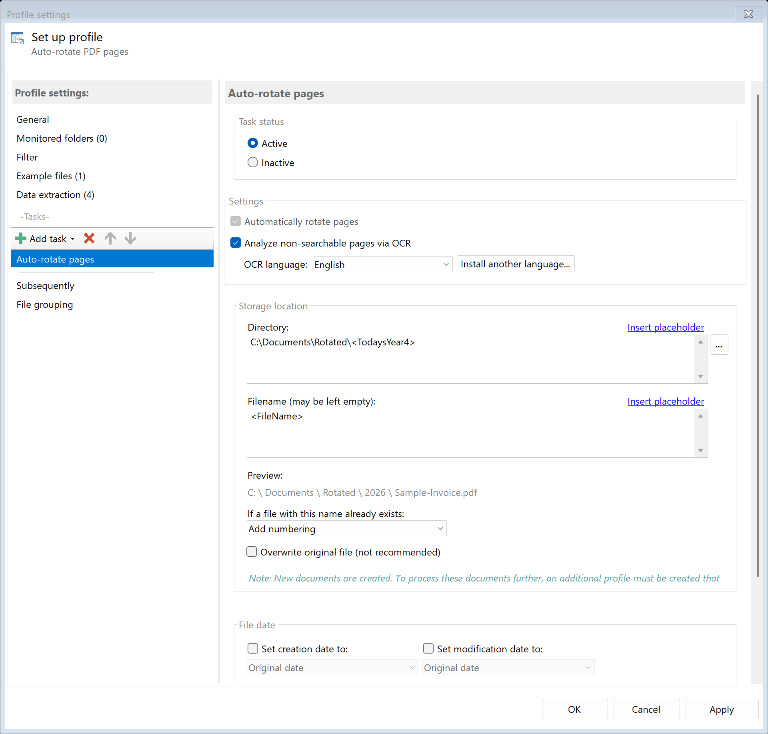Open the Data extraction settings page
The width and height of the screenshot is (768, 734).
[x=55, y=195]
